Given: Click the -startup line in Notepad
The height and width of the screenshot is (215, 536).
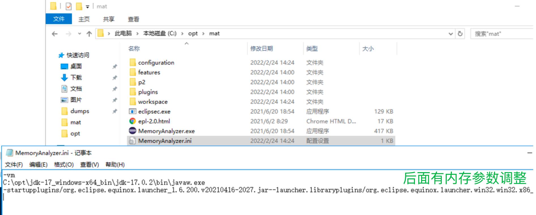Looking at the screenshot, I should [x=268, y=190].
